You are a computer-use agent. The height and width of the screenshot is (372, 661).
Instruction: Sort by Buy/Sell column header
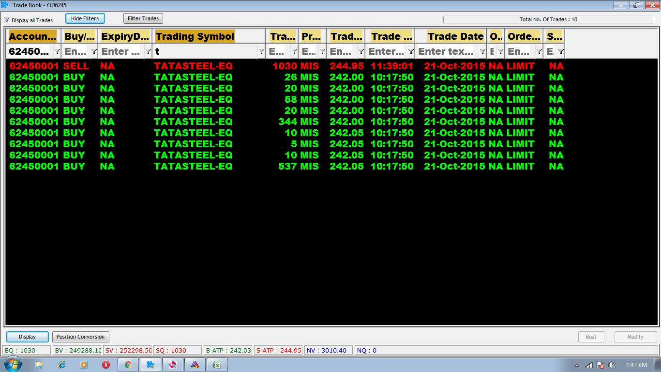pyautogui.click(x=80, y=36)
